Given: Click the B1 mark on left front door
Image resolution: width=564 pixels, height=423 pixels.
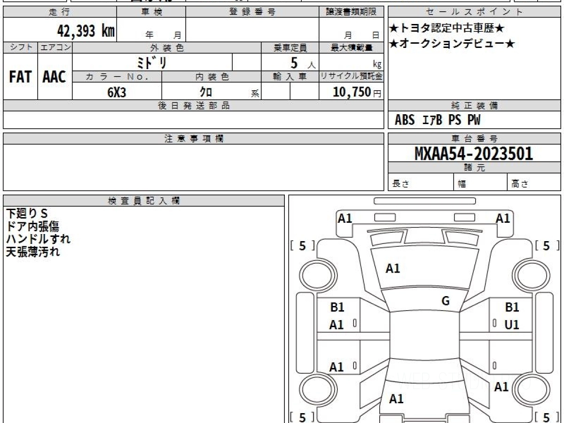Looking at the screenshot, I should coord(337,307).
